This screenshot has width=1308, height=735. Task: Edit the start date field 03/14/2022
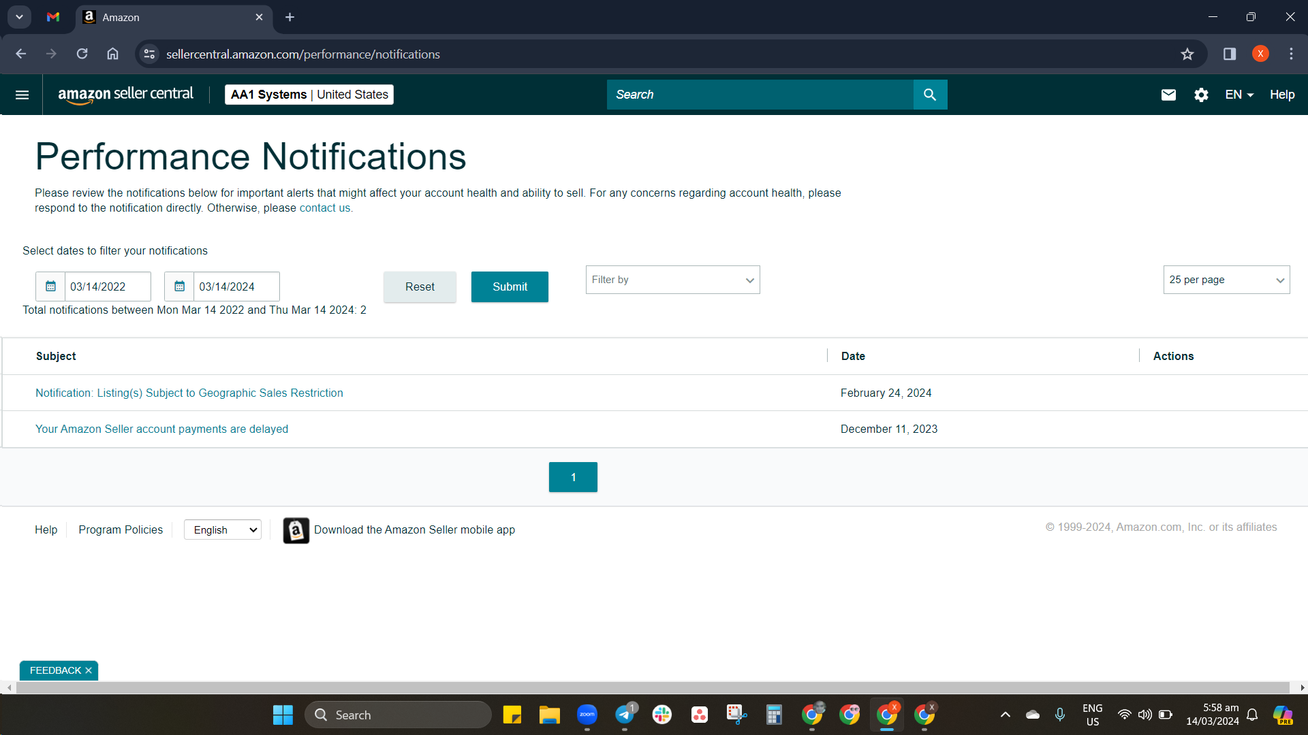pos(108,287)
